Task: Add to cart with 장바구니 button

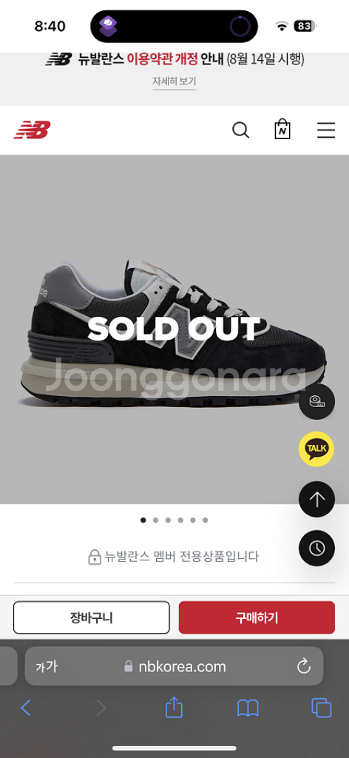Action: pos(91,617)
